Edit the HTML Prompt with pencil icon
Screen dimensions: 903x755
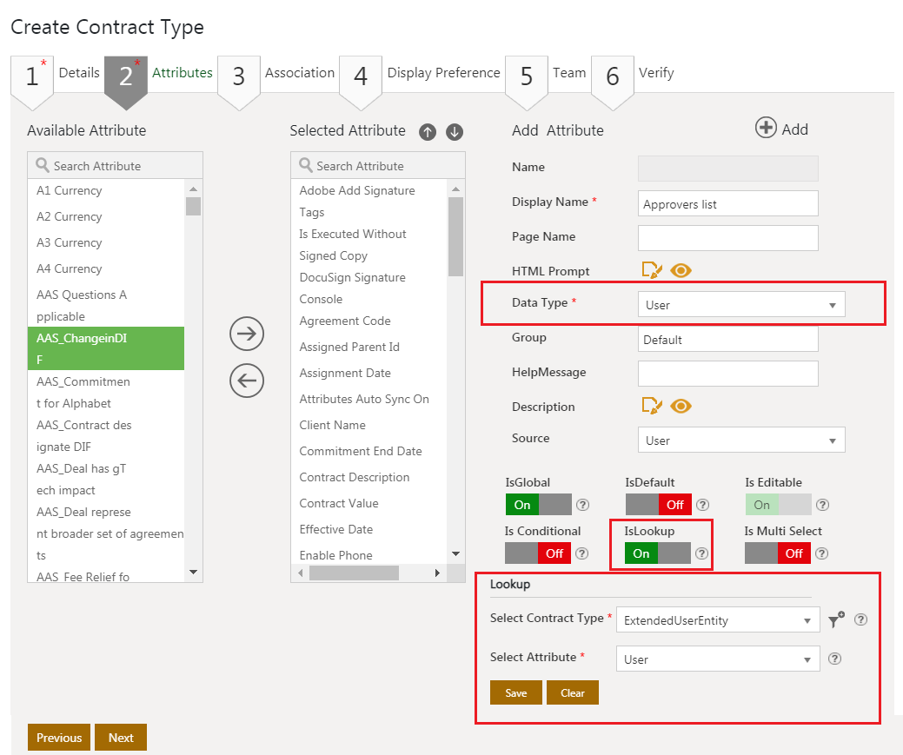pyautogui.click(x=651, y=270)
